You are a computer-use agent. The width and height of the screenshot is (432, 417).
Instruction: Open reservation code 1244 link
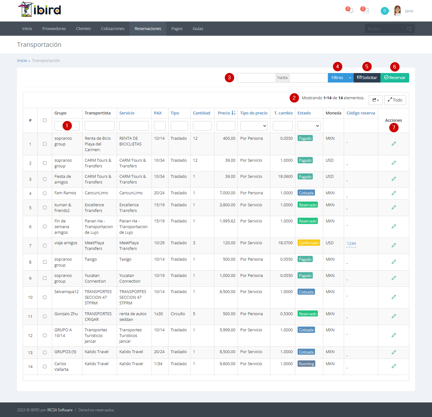(x=351, y=244)
